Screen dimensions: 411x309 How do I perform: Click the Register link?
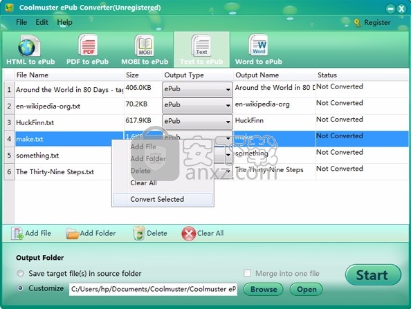tap(377, 23)
